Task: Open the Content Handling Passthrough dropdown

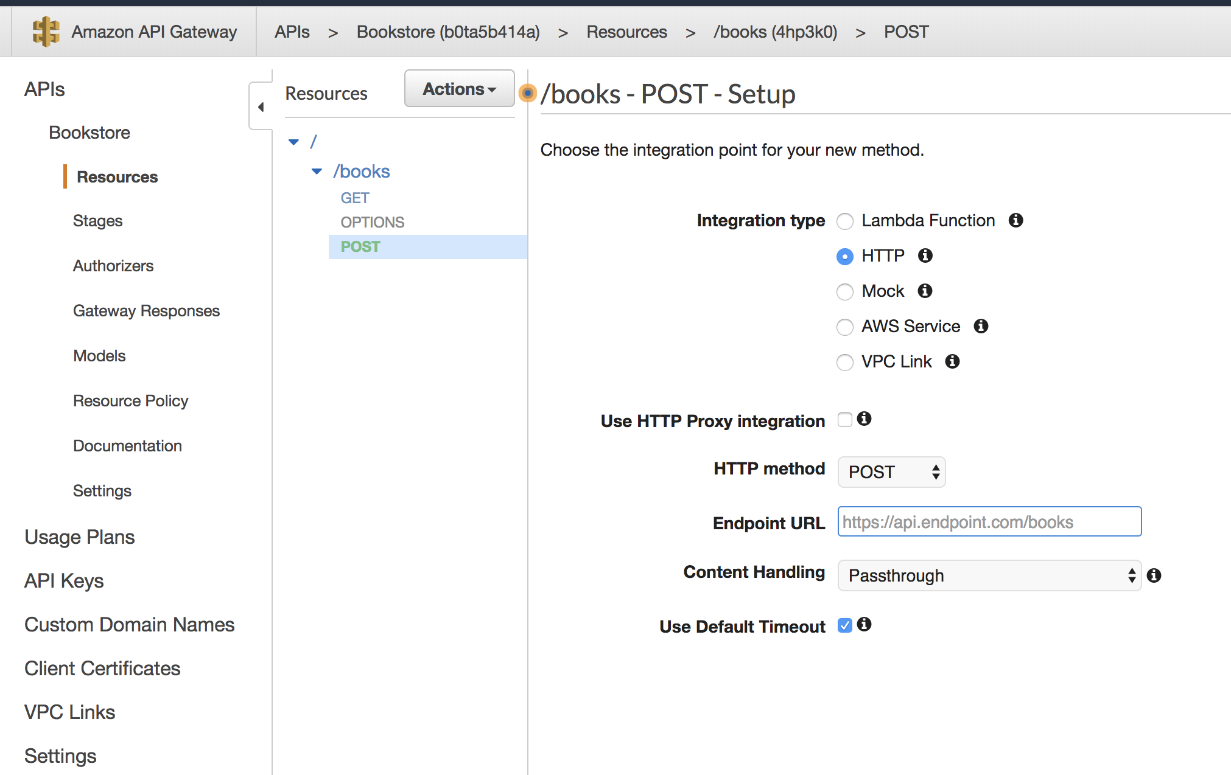Action: coord(989,575)
